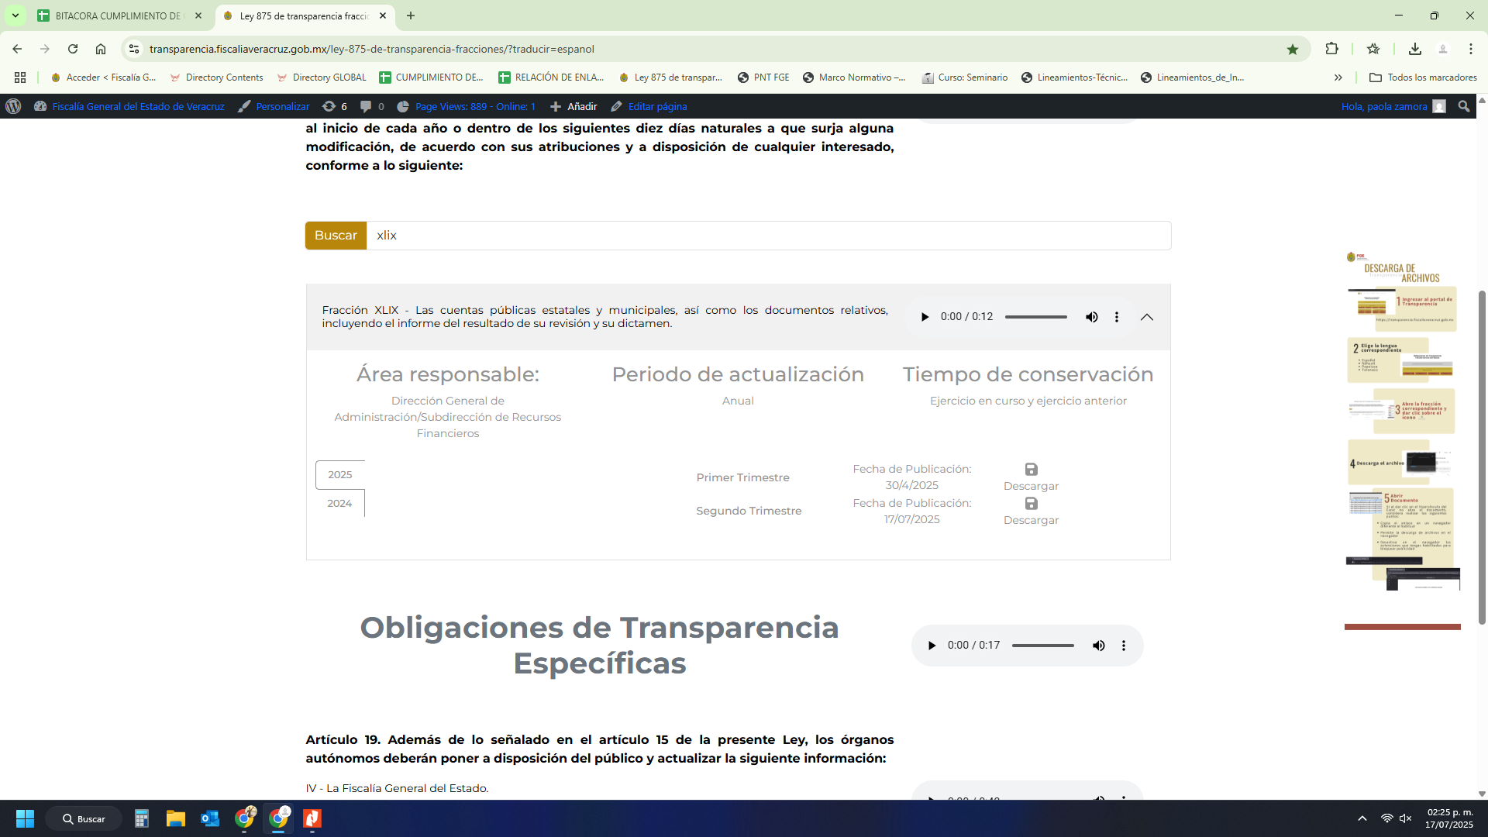Open more options for Específicas audio player
The width and height of the screenshot is (1488, 837).
pos(1124,646)
